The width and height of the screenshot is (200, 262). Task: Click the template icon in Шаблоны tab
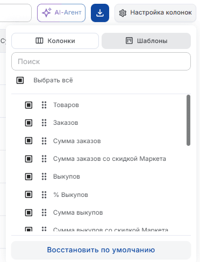click(x=129, y=41)
